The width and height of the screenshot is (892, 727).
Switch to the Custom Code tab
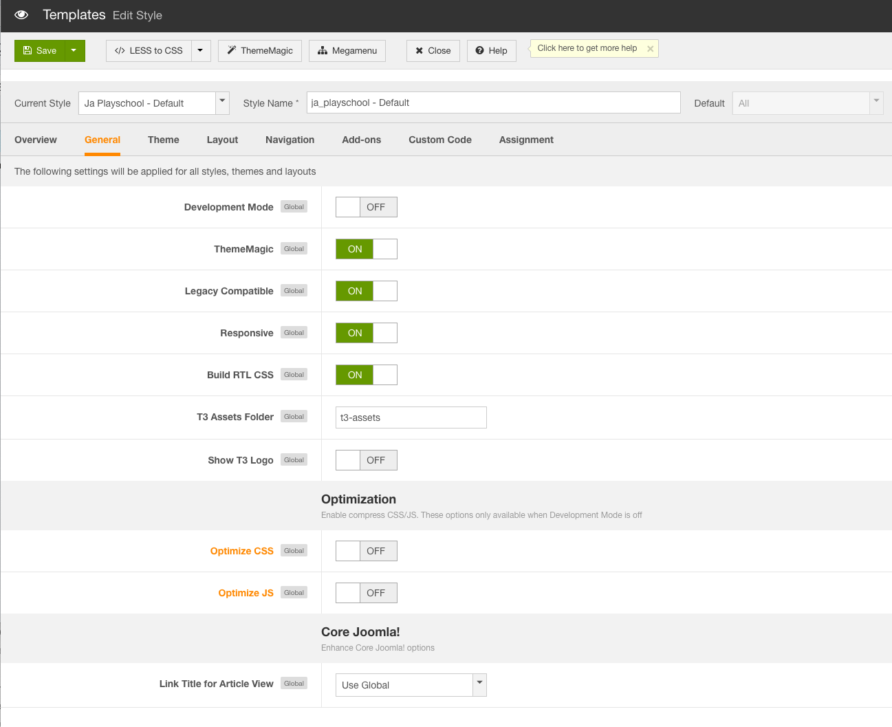439,140
